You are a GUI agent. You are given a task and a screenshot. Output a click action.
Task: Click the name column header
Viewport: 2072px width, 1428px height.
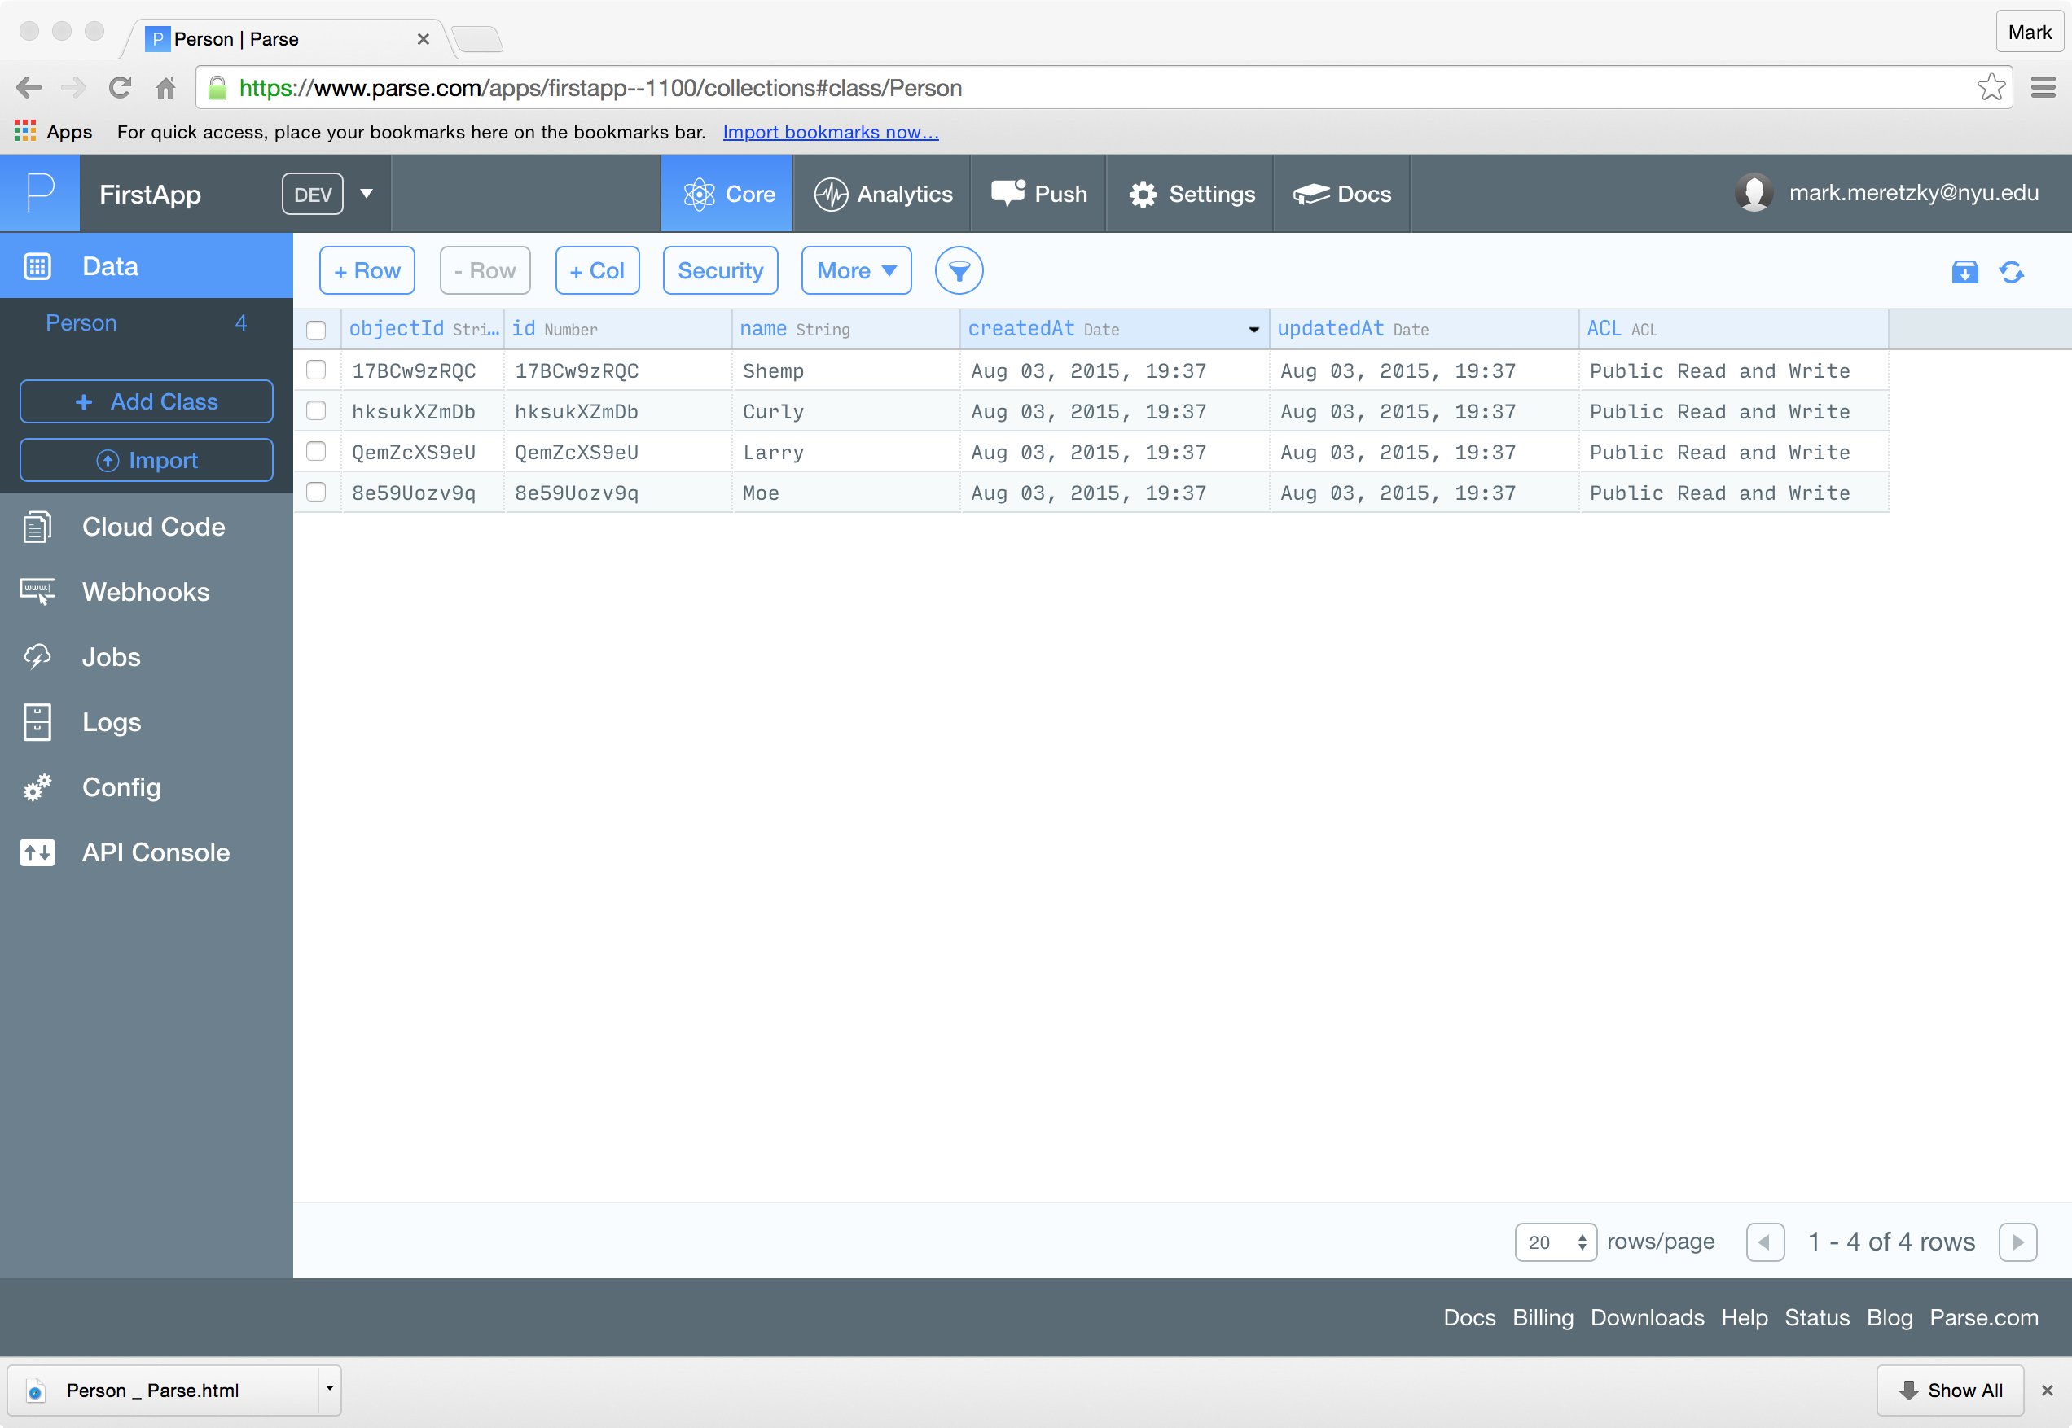click(845, 329)
